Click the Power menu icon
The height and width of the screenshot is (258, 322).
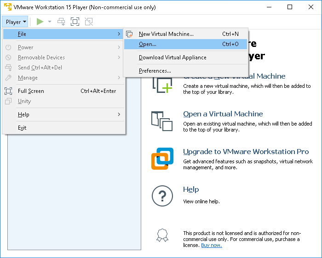pyautogui.click(x=8, y=47)
